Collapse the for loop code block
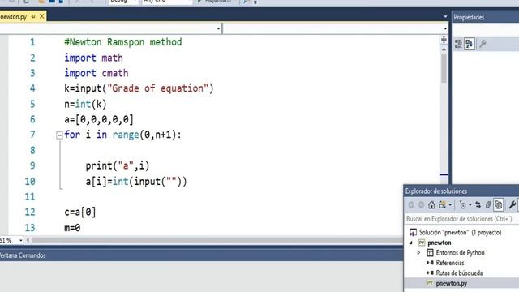 pos(59,135)
